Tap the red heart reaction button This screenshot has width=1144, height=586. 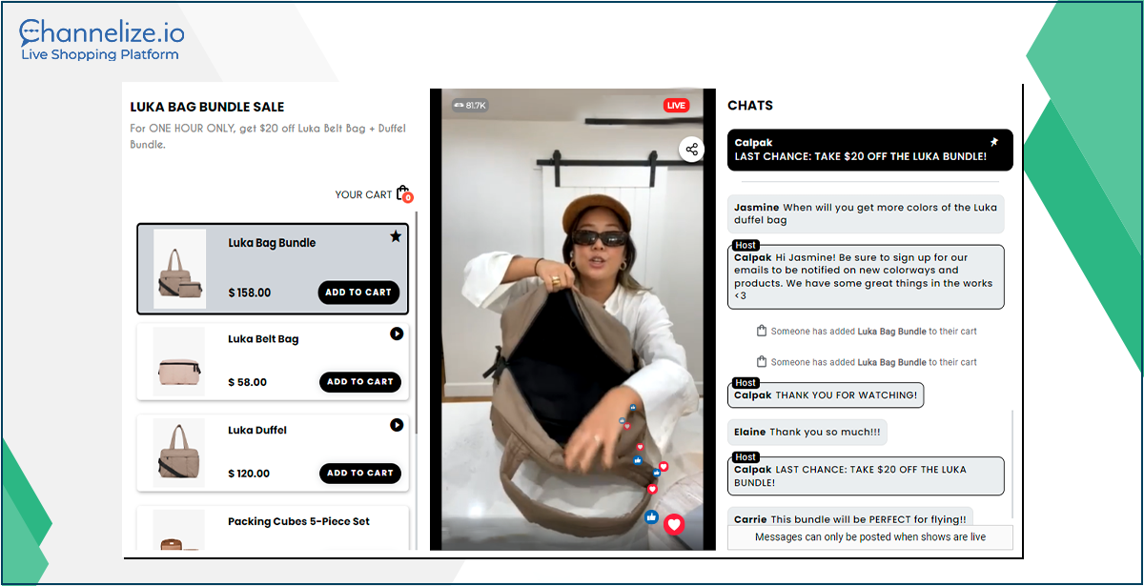tap(674, 524)
